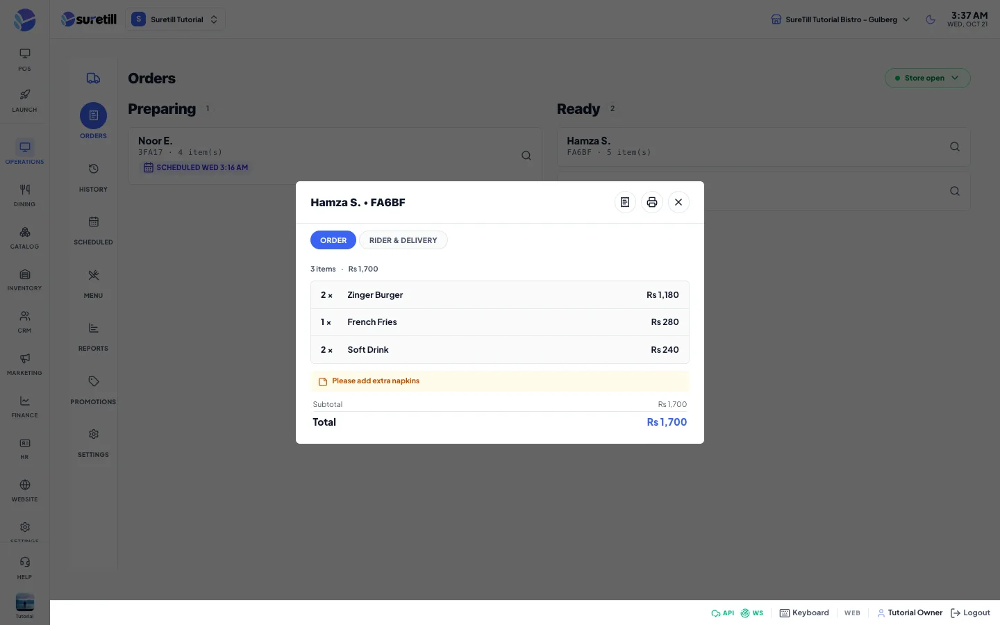Switch to the Rider & Delivery tab
Screen dimensions: 1000x625
pos(403,240)
